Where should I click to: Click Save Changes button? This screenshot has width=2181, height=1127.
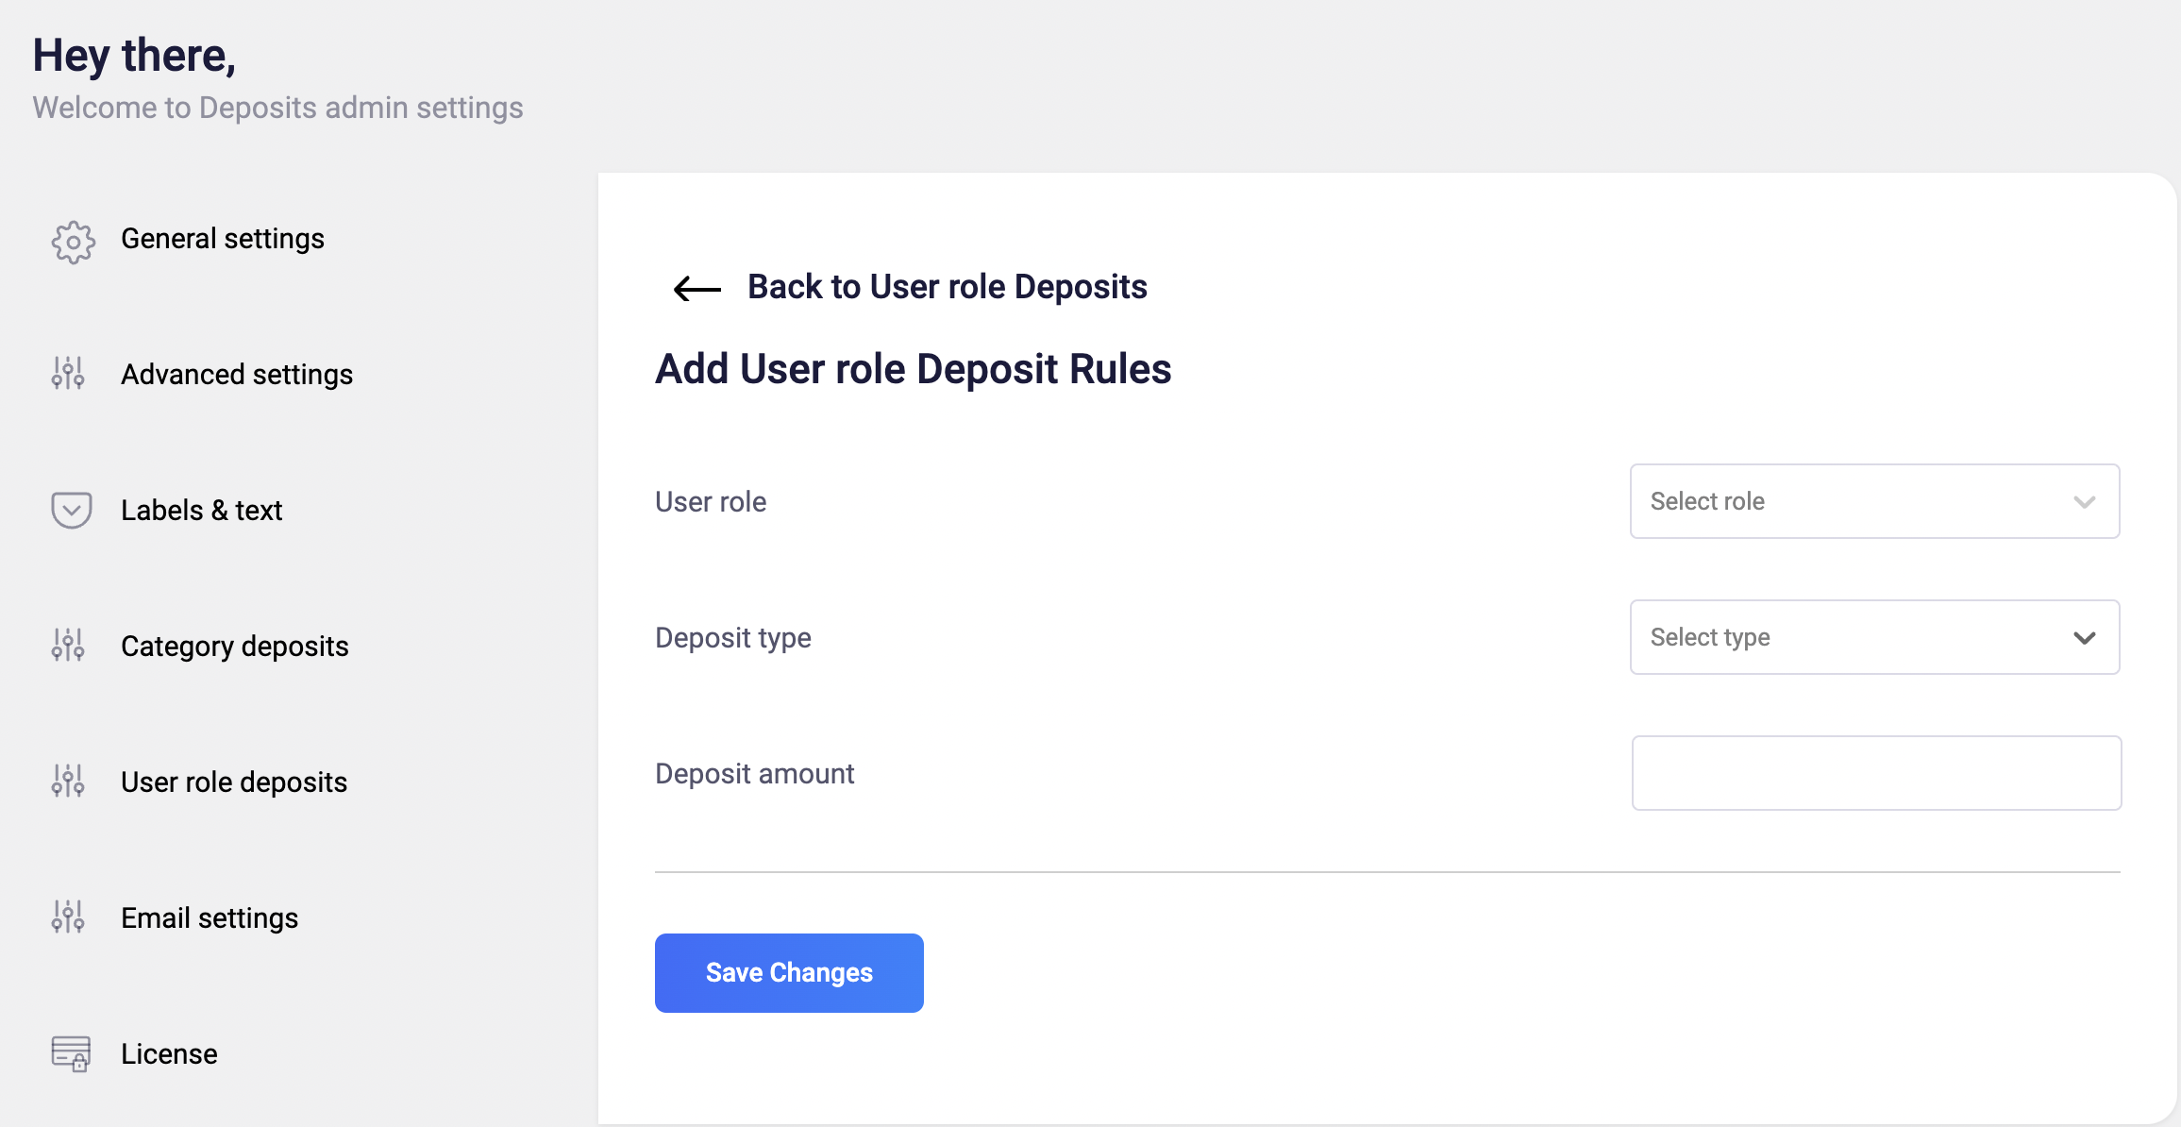789,973
